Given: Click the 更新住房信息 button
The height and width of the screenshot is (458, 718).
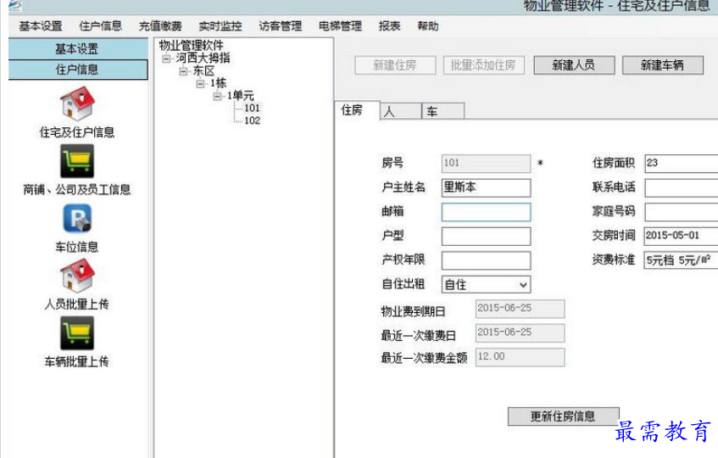Looking at the screenshot, I should pos(563,416).
